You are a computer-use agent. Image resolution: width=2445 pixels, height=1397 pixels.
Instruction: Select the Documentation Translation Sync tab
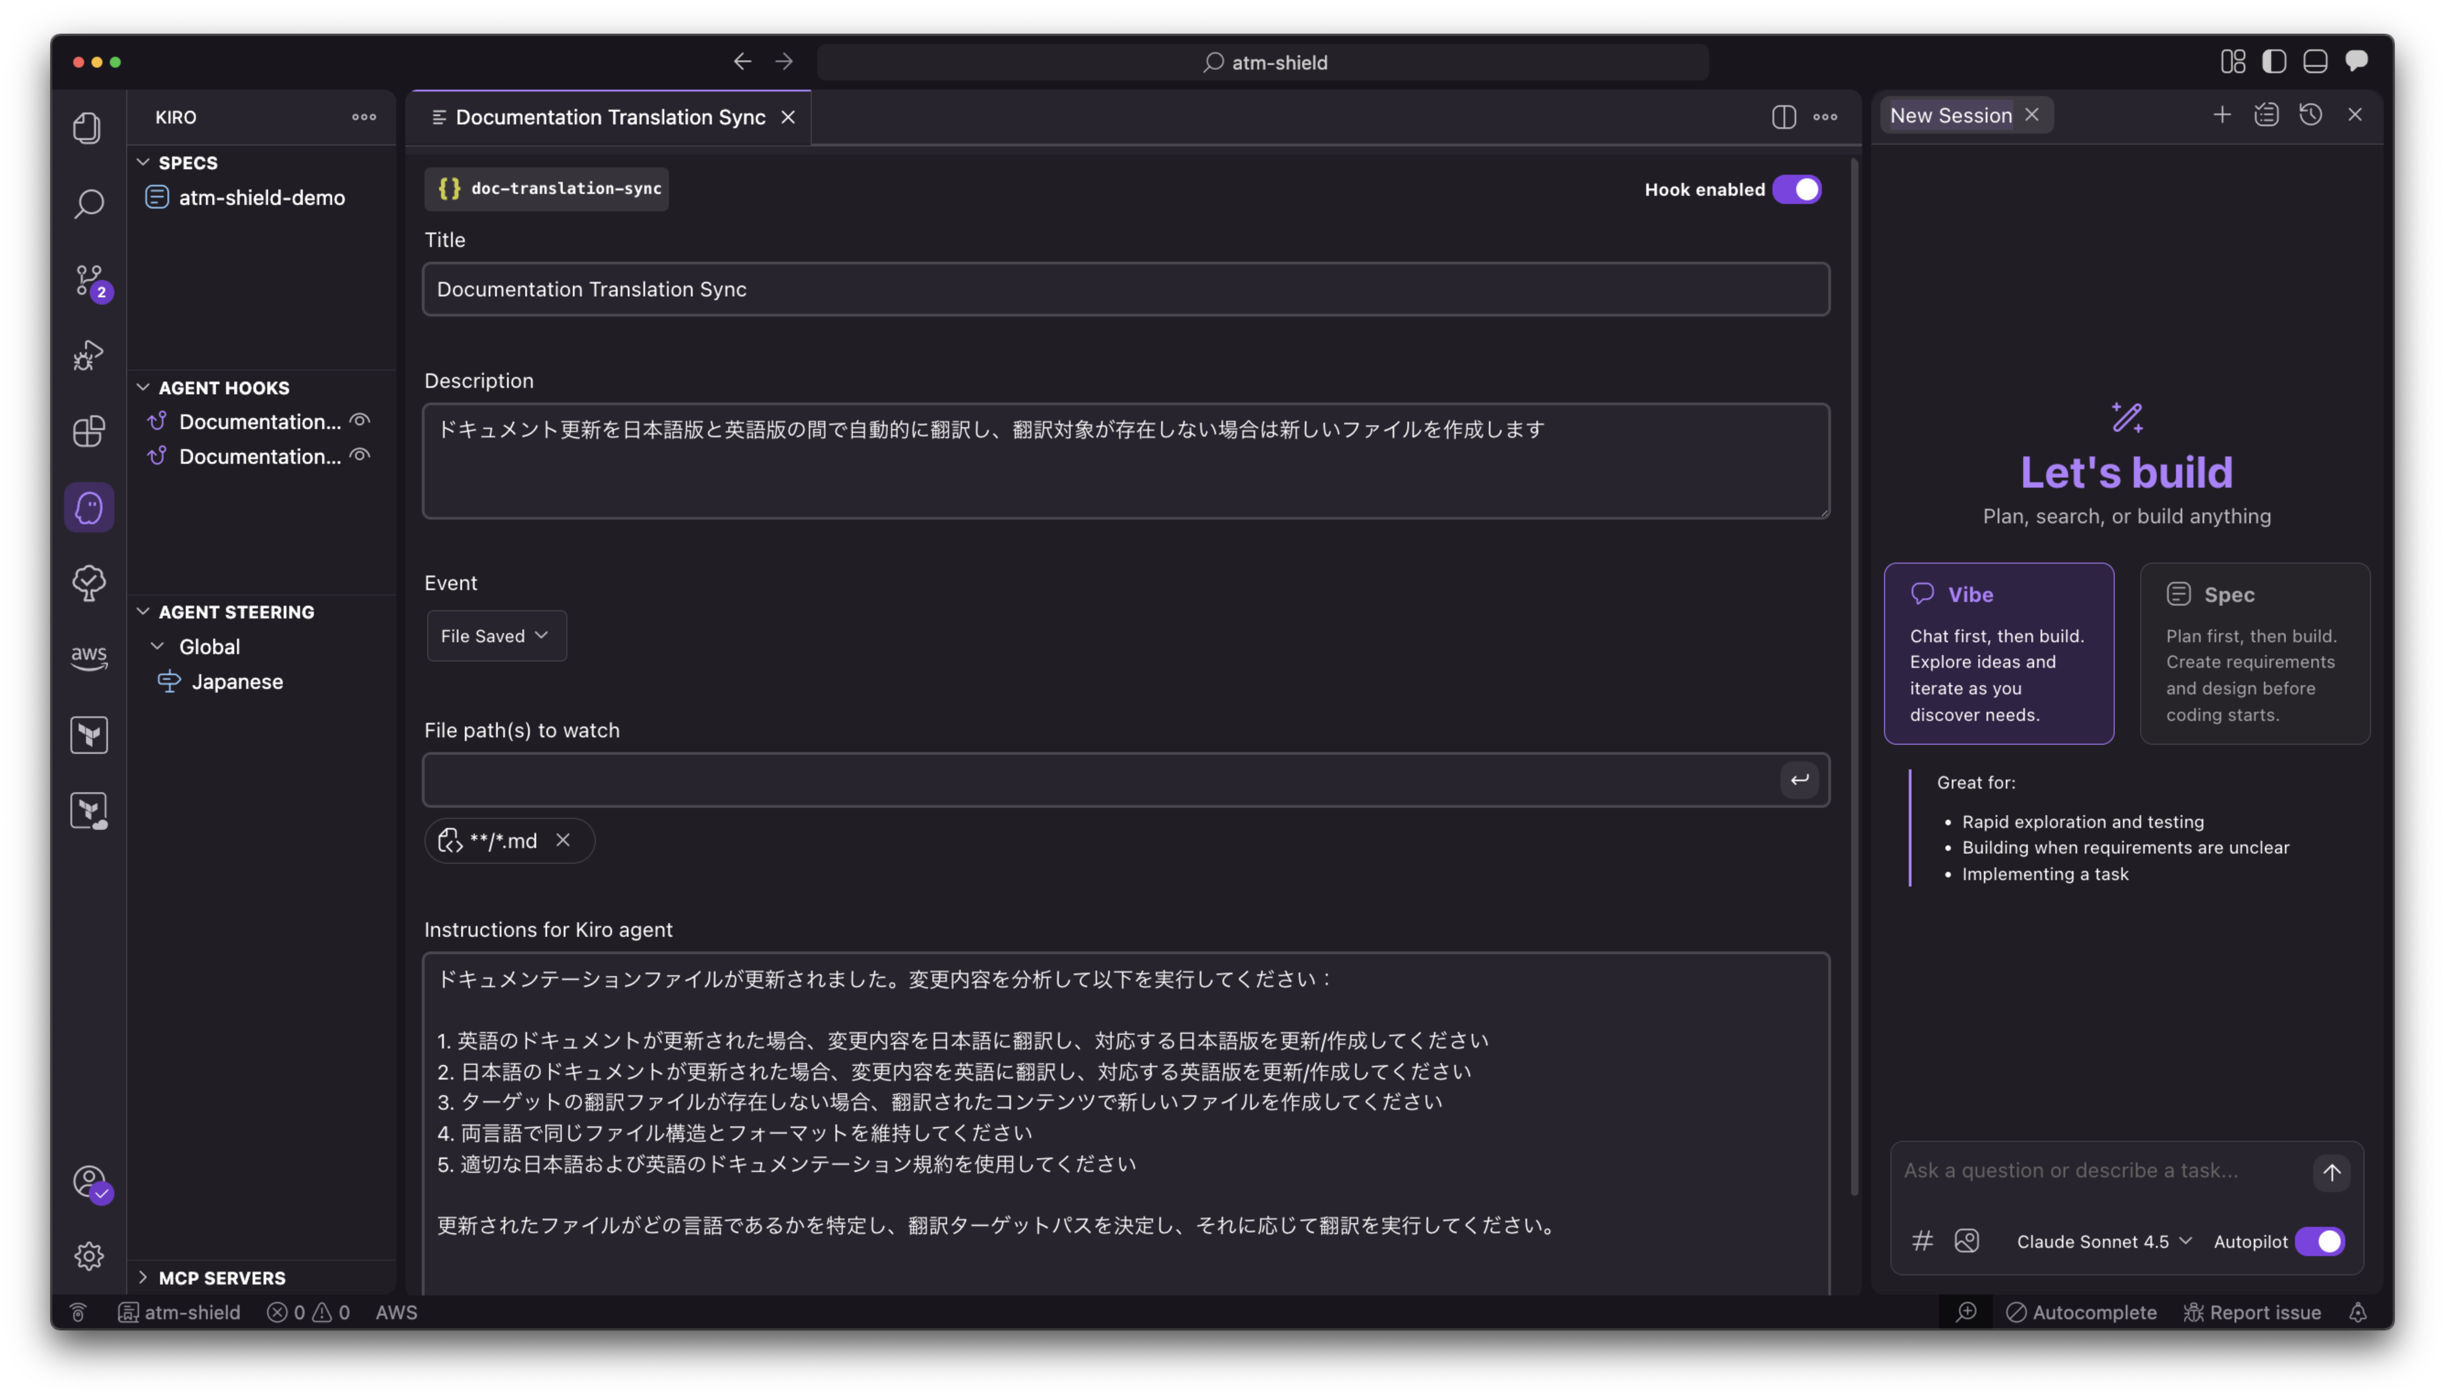tap(609, 117)
